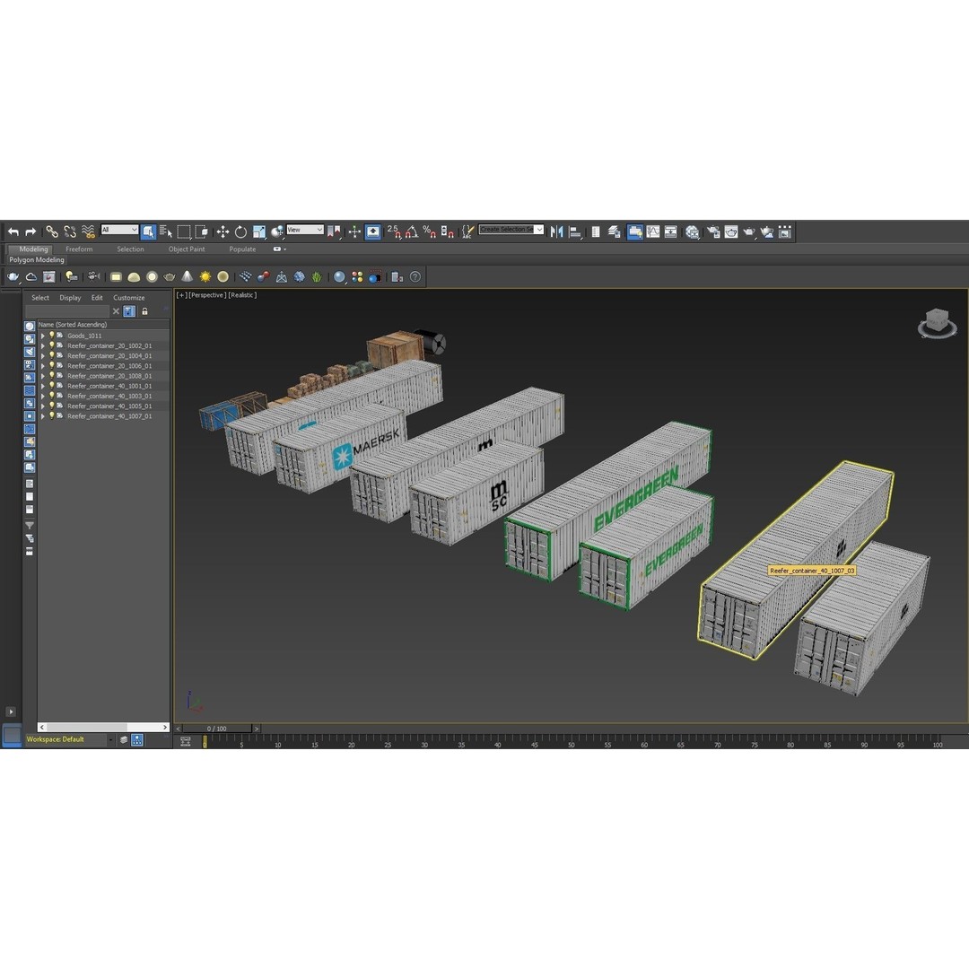Activate Select and Link tool

tap(52, 231)
